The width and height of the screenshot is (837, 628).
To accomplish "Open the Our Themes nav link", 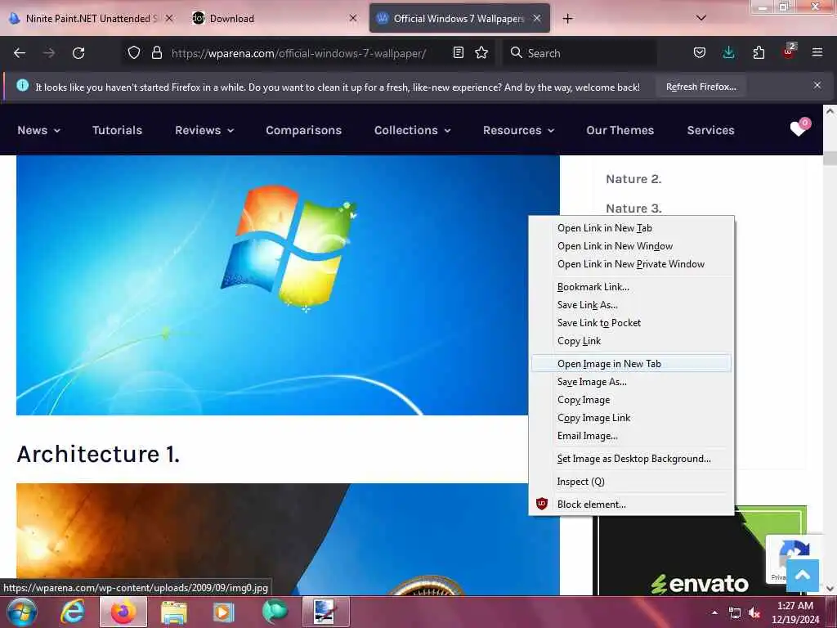I will click(x=620, y=130).
